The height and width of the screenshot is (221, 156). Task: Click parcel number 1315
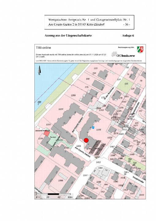coord(132,193)
